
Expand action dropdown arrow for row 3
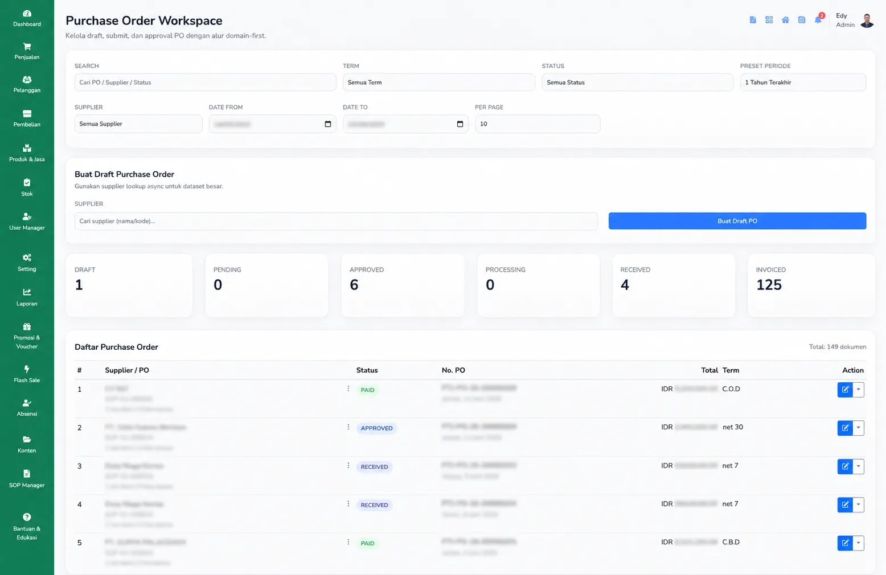pyautogui.click(x=859, y=466)
